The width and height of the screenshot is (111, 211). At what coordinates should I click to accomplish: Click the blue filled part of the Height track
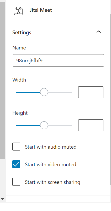pos(28,125)
